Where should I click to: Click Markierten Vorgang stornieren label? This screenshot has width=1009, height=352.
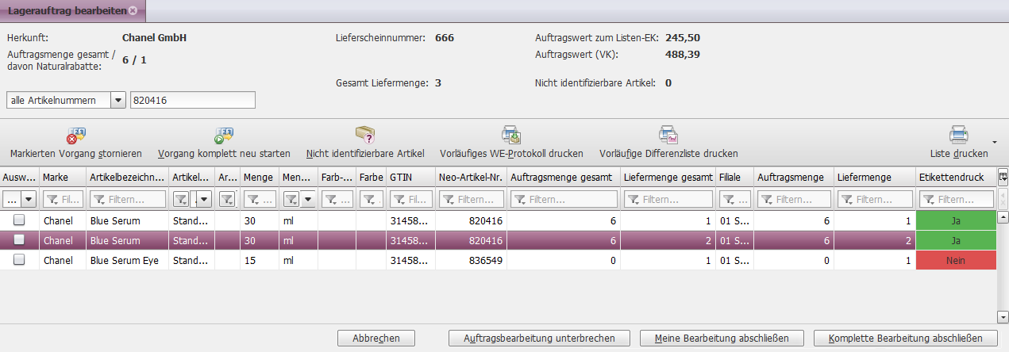pyautogui.click(x=76, y=153)
